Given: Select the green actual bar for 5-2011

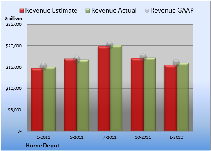Looking at the screenshot, I should click(x=83, y=95).
